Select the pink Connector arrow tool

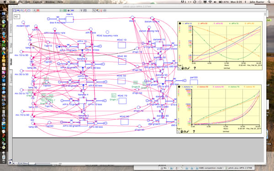(x=25, y=10)
